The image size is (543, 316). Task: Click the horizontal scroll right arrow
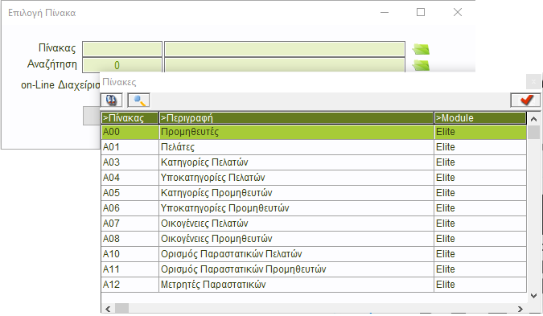click(x=520, y=309)
